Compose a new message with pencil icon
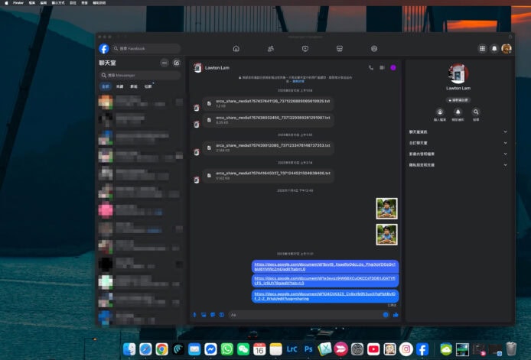Image resolution: width=531 pixels, height=360 pixels. click(177, 63)
